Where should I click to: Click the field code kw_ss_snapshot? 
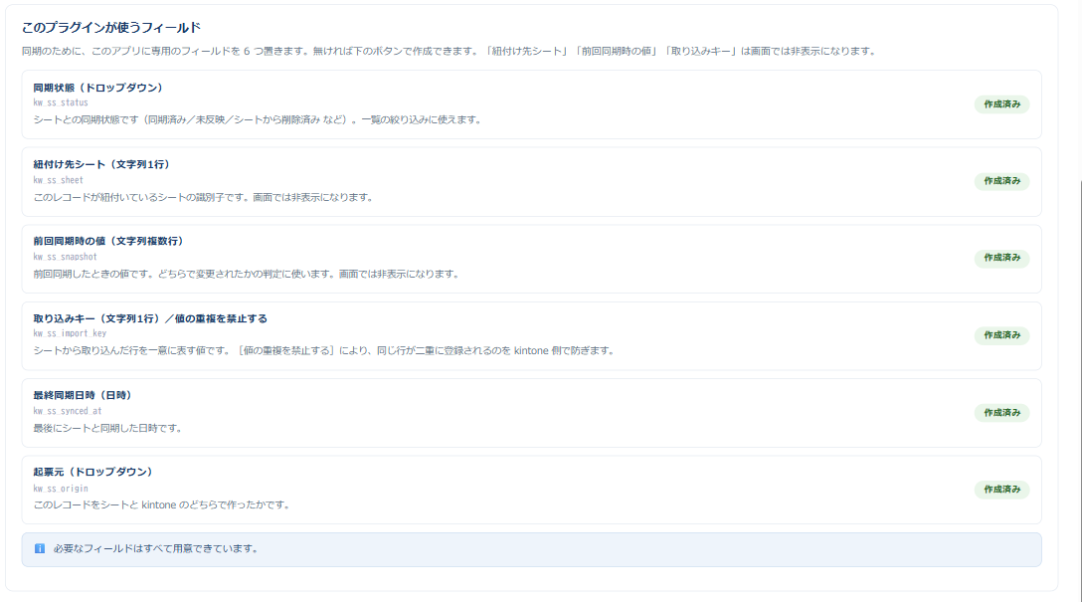(65, 257)
